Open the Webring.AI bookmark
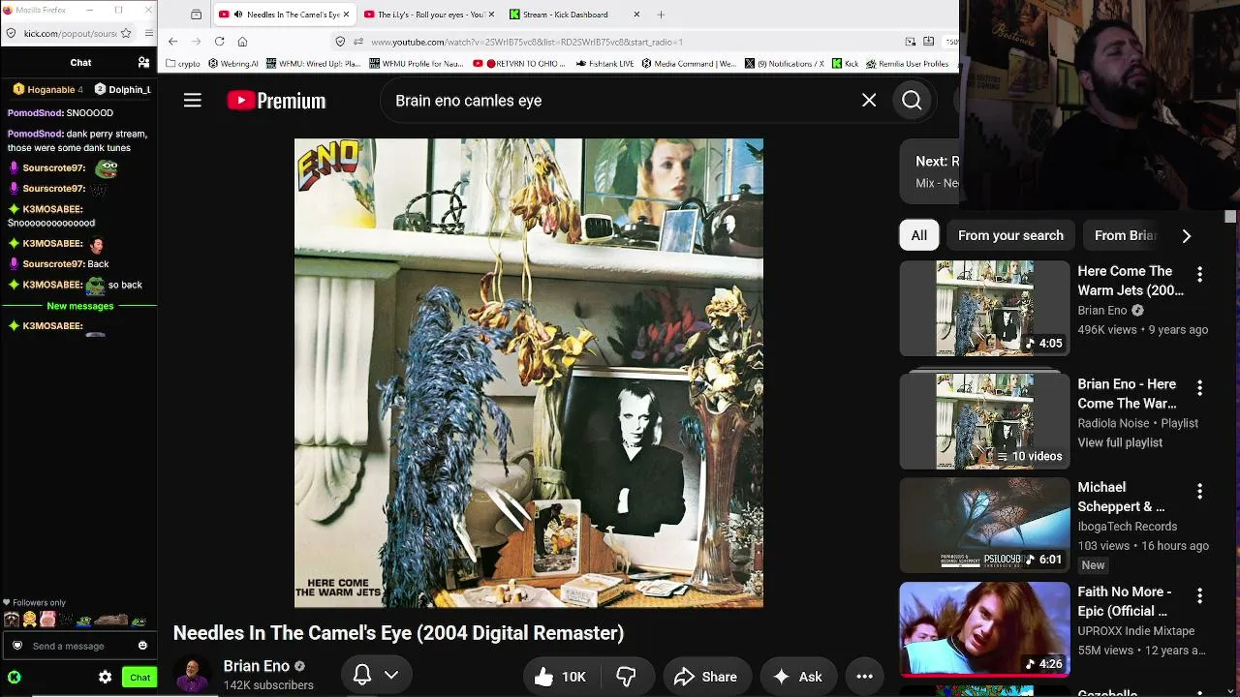Screen dimensions: 1240x697 233,64
